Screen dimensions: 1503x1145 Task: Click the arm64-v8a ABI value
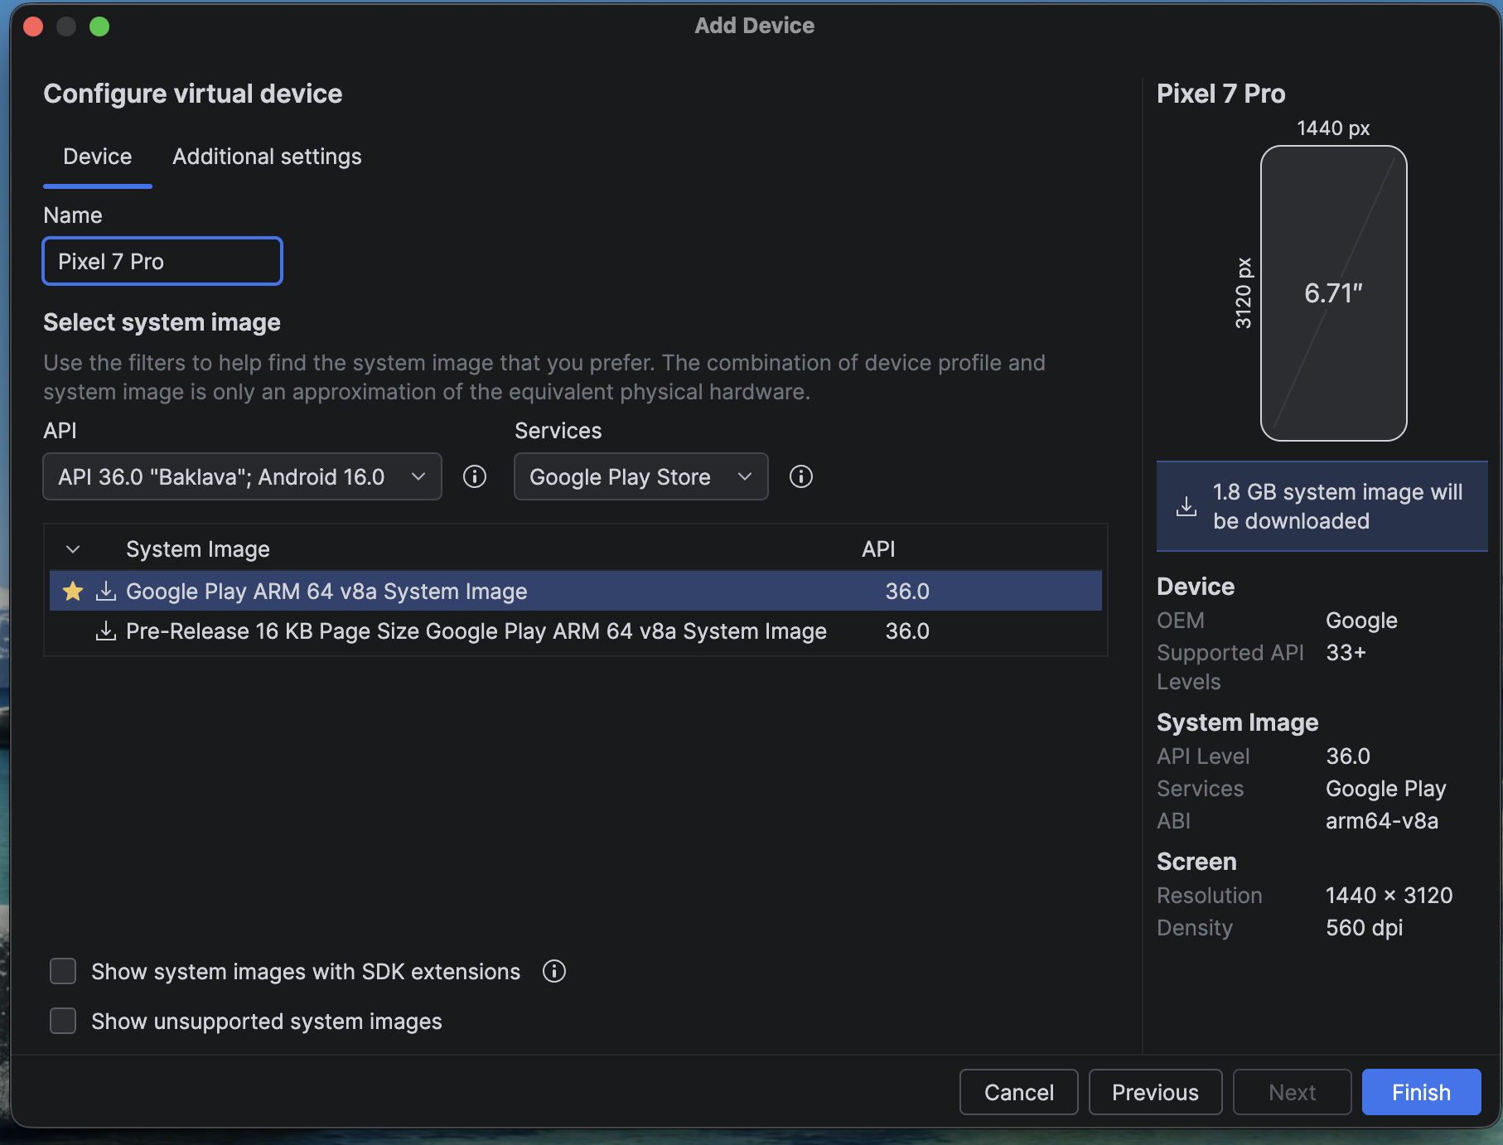pyautogui.click(x=1382, y=820)
